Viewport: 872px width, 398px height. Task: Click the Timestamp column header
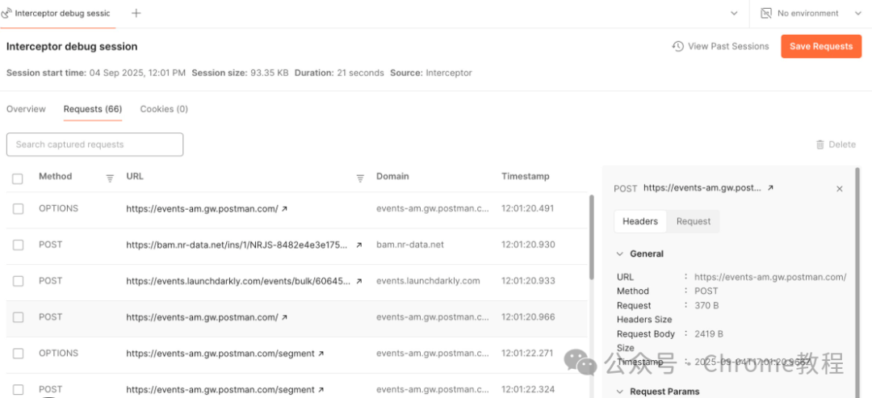pyautogui.click(x=526, y=176)
